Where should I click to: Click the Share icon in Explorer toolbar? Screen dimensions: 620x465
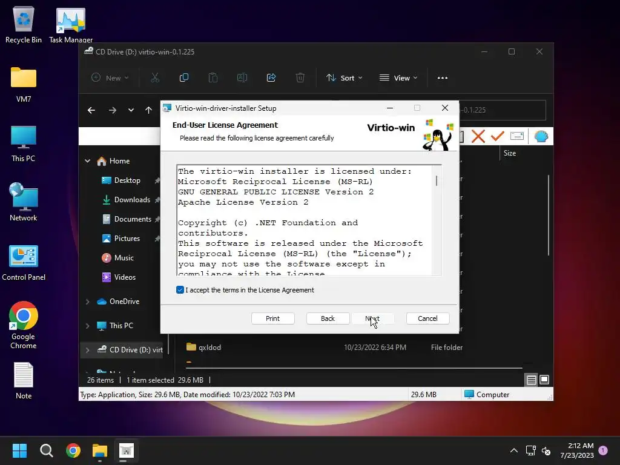[x=271, y=78]
